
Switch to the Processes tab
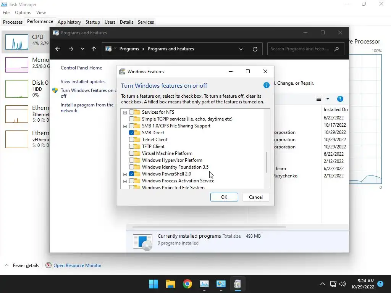[13, 22]
